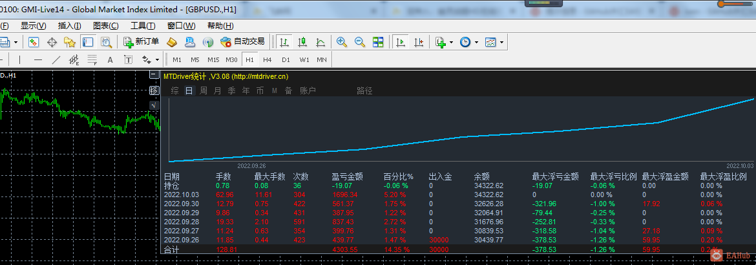Image resolution: width=756 pixels, height=265 pixels.
Task: Switch to H4 timeframe
Action: [x=267, y=60]
